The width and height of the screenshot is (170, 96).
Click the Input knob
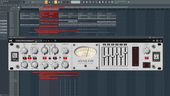[x=24, y=50]
